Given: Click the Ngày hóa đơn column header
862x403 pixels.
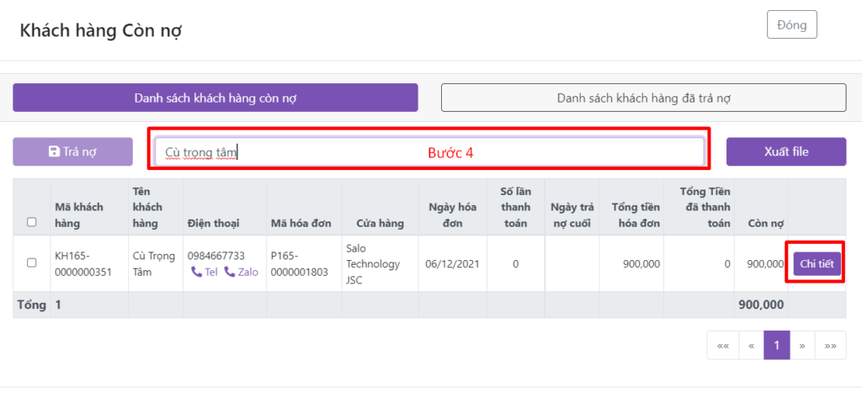Looking at the screenshot, I should (x=452, y=215).
